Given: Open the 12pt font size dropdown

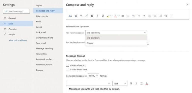Looking at the screenshot, I should pyautogui.click(x=120, y=84).
